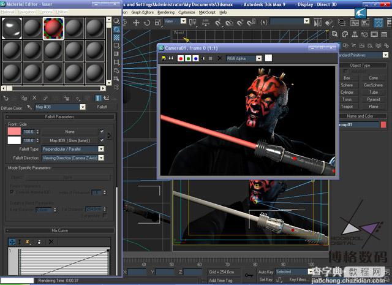
Task: Click the None map button
Action: click(x=70, y=132)
